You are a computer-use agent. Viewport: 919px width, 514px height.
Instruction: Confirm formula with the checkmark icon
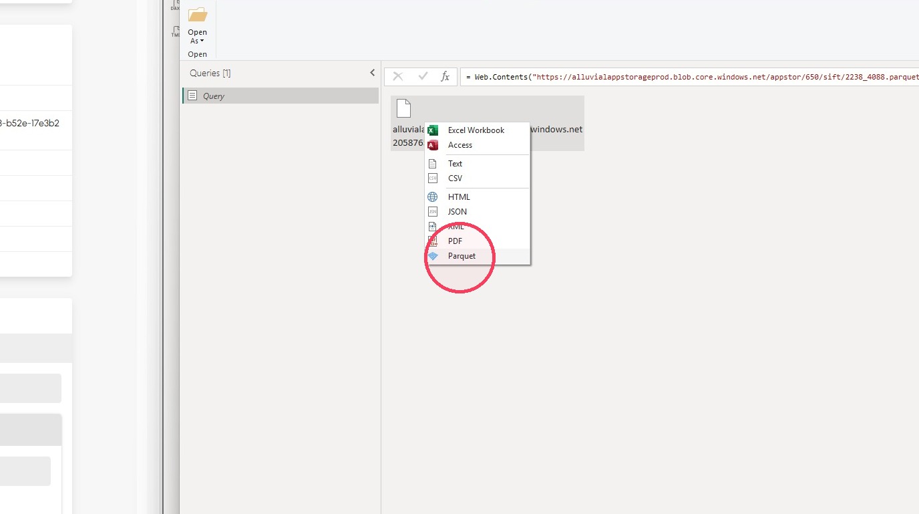pos(423,76)
